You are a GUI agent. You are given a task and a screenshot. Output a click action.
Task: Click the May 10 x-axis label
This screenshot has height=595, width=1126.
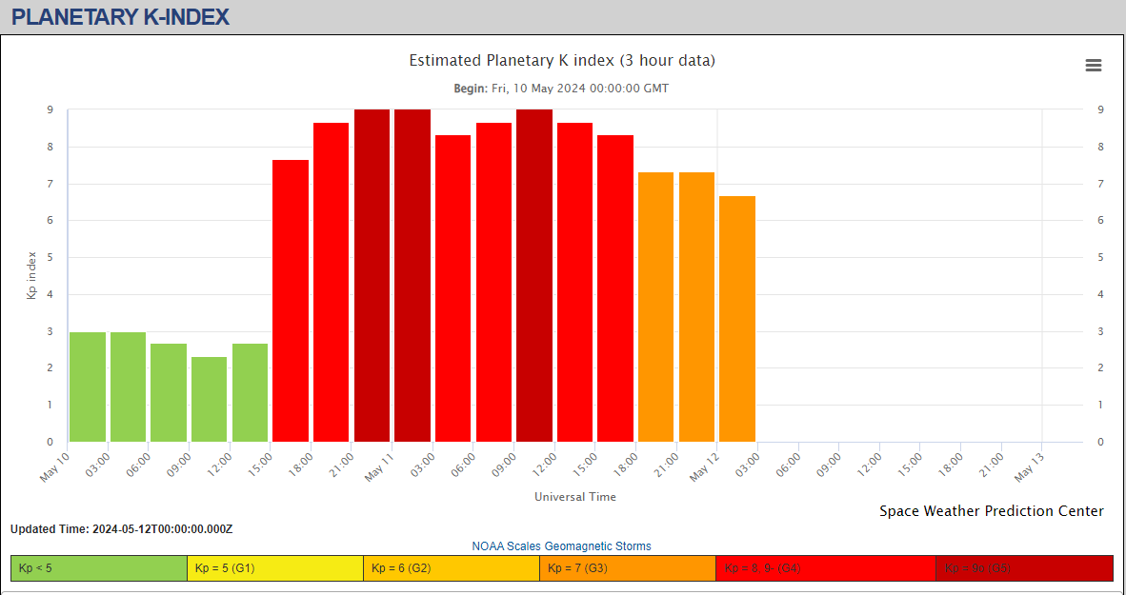point(55,466)
